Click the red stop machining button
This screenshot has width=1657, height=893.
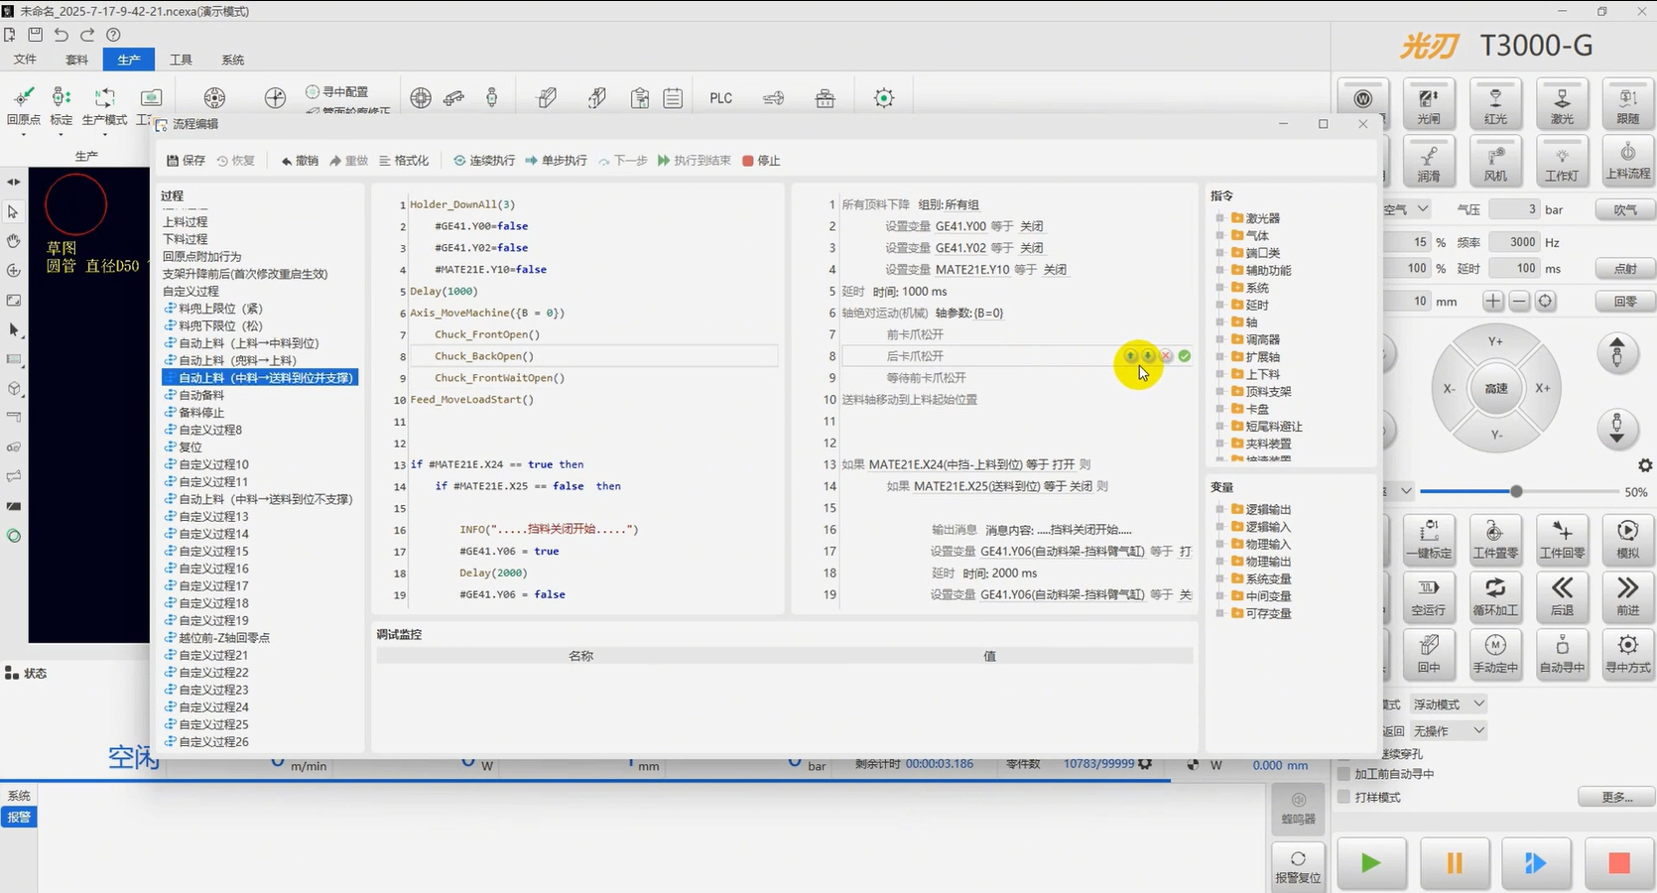click(x=1618, y=862)
